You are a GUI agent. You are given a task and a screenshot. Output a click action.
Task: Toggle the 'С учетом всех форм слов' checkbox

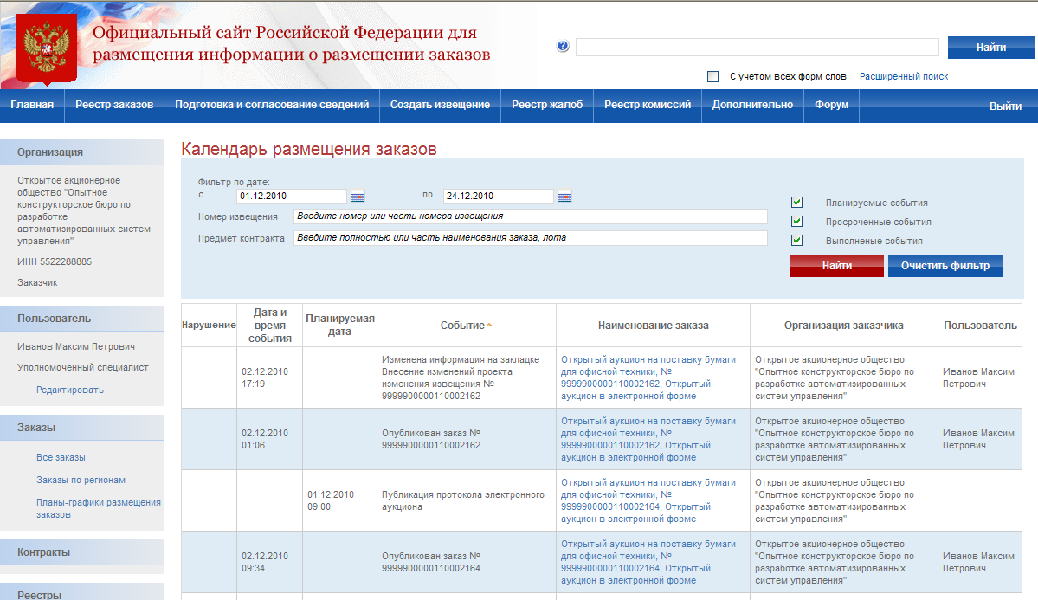[713, 77]
